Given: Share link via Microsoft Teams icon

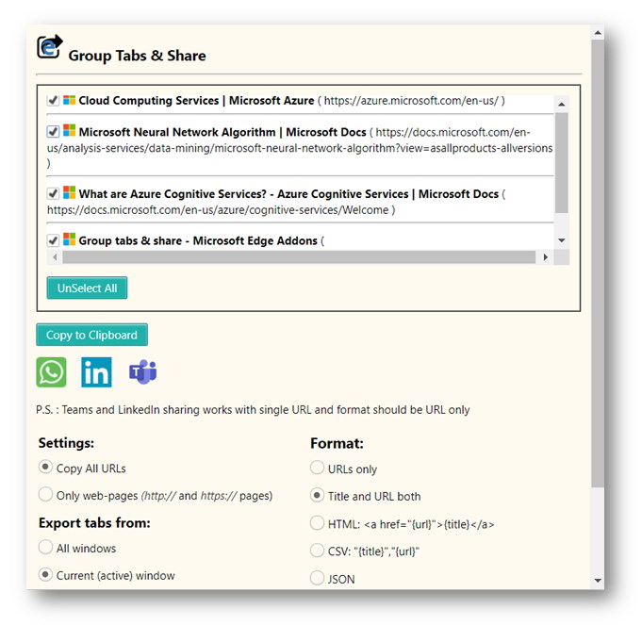Looking at the screenshot, I should tap(143, 372).
